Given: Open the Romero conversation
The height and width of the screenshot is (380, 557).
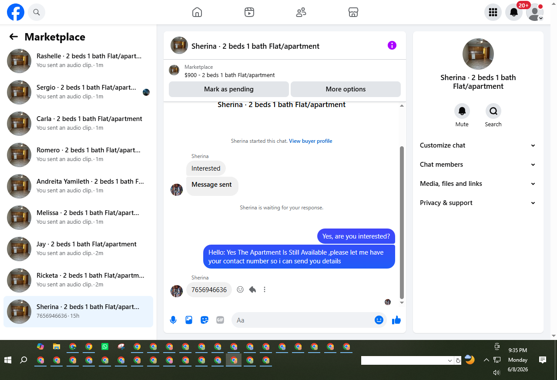Looking at the screenshot, I should (x=78, y=155).
